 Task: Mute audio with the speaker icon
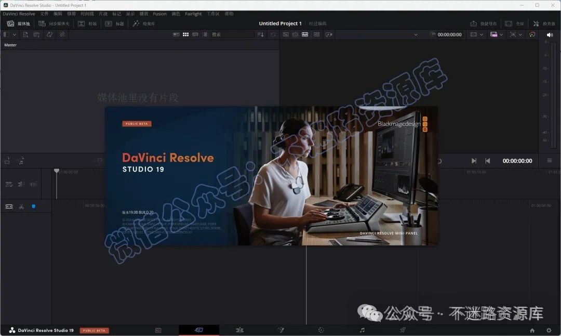pos(550,35)
